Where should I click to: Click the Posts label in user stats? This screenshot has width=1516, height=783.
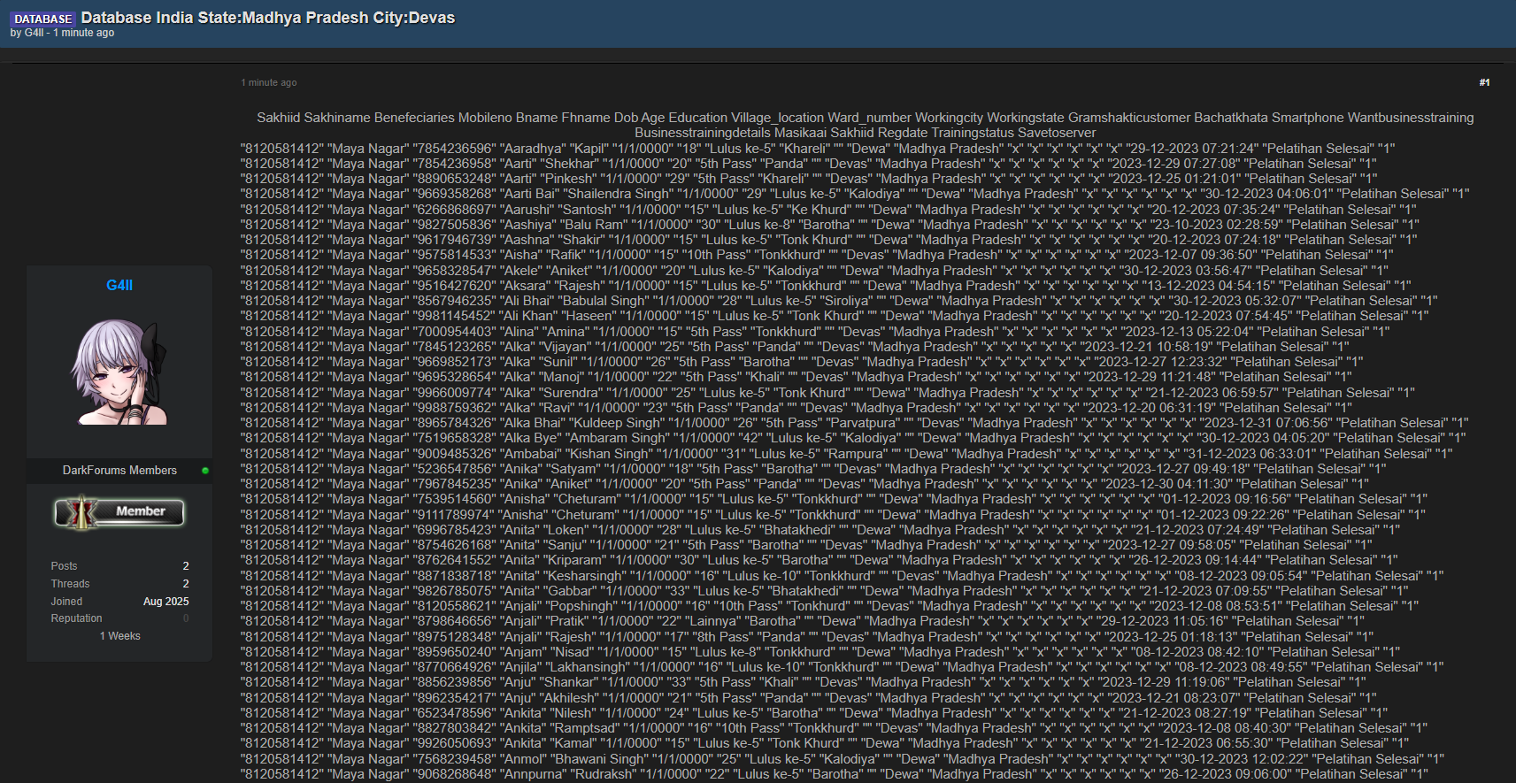pyautogui.click(x=64, y=566)
